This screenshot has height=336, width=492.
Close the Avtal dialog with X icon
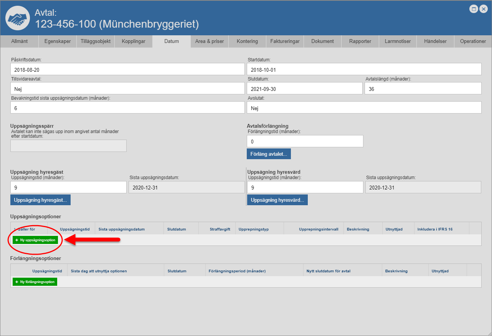[483, 9]
